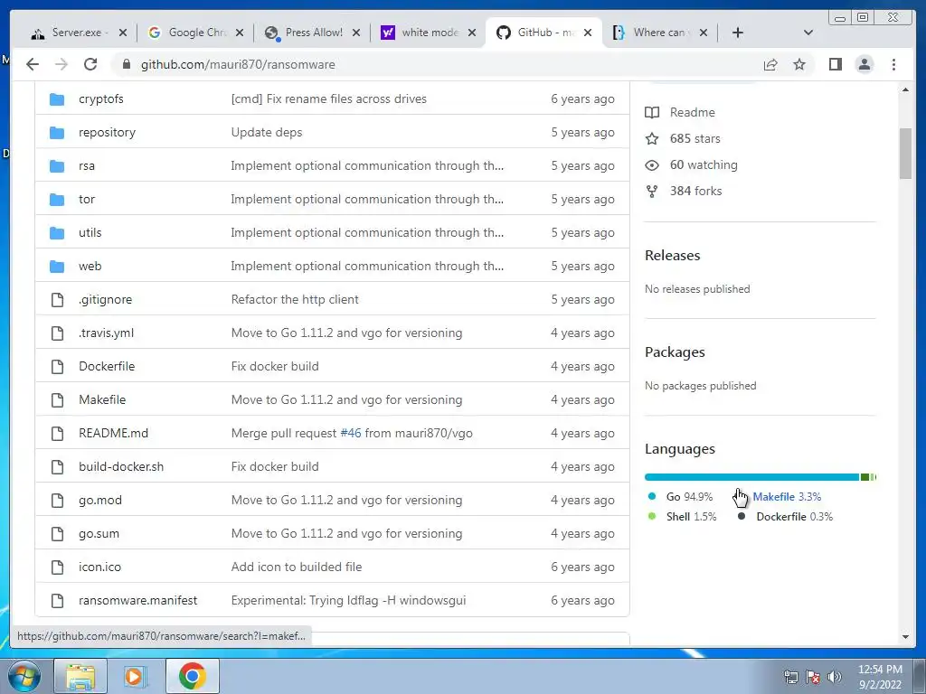Reload the GitHub page
Image resolution: width=926 pixels, height=694 pixels.
90,64
